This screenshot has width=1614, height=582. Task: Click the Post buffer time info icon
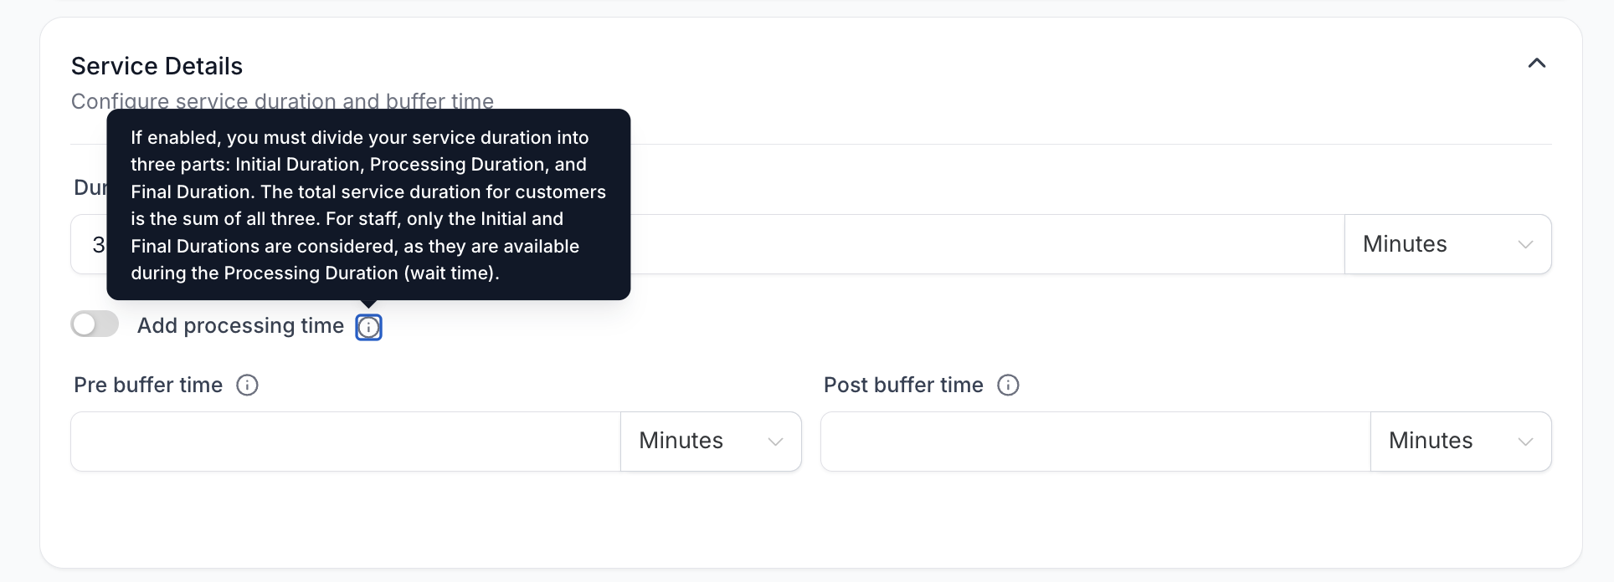1008,385
